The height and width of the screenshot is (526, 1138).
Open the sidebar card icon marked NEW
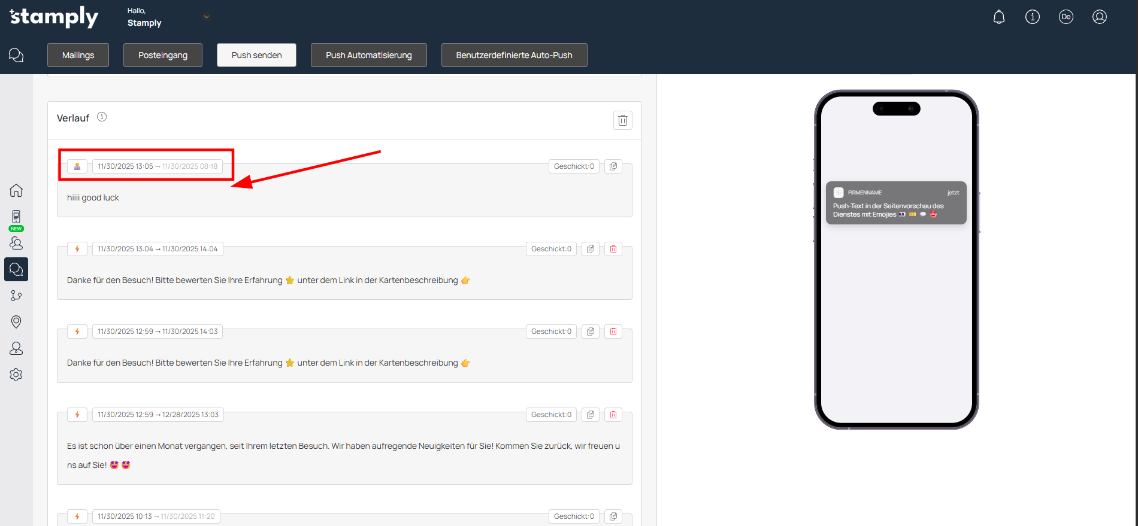(16, 217)
